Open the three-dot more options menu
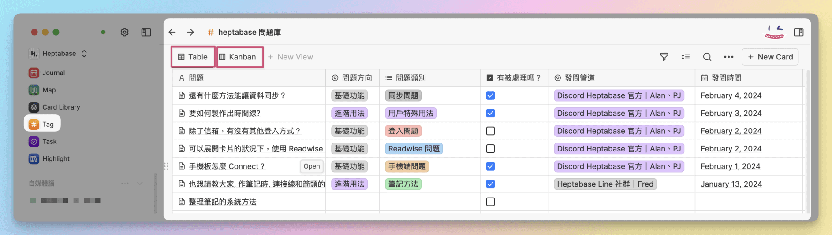This screenshot has height=235, width=832. 729,57
